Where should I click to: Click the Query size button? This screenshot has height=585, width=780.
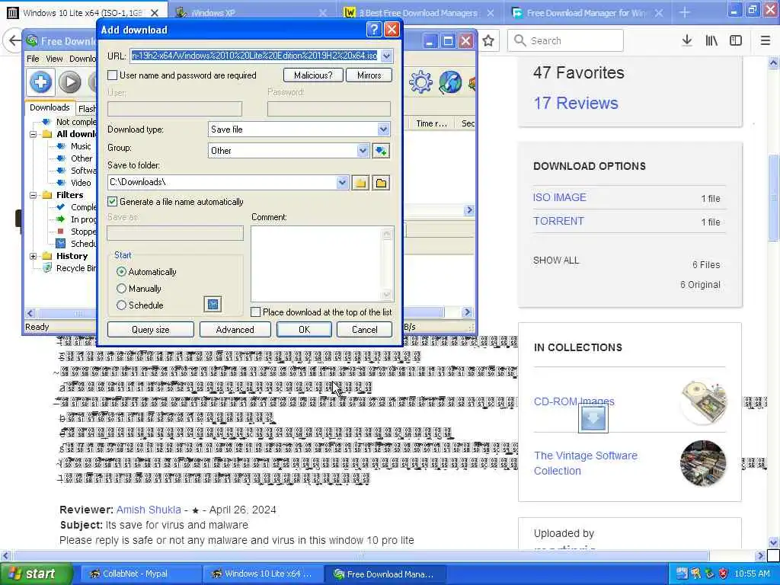pos(151,329)
